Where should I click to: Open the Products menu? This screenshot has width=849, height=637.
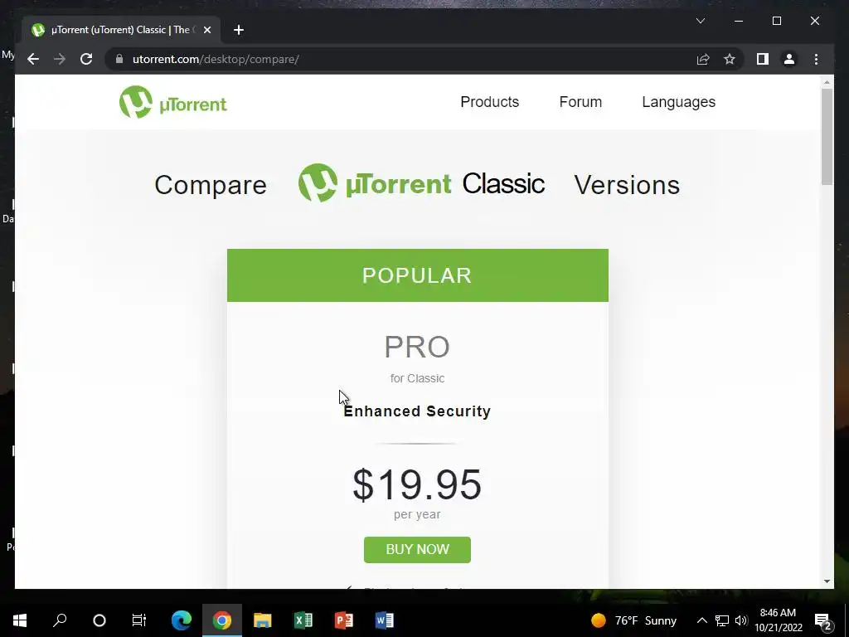[x=489, y=102]
